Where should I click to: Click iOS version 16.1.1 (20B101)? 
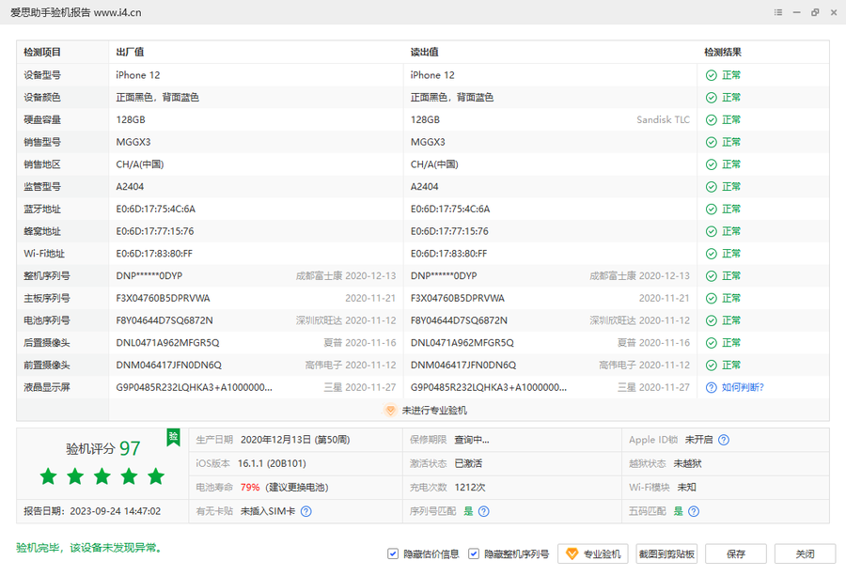(x=272, y=464)
